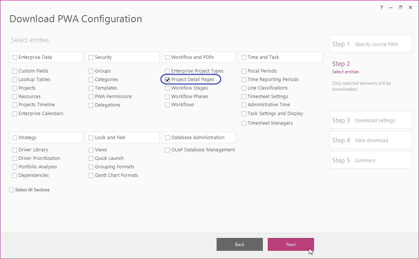Open Step 5 Summary
The image size is (419, 259).
point(371,160)
